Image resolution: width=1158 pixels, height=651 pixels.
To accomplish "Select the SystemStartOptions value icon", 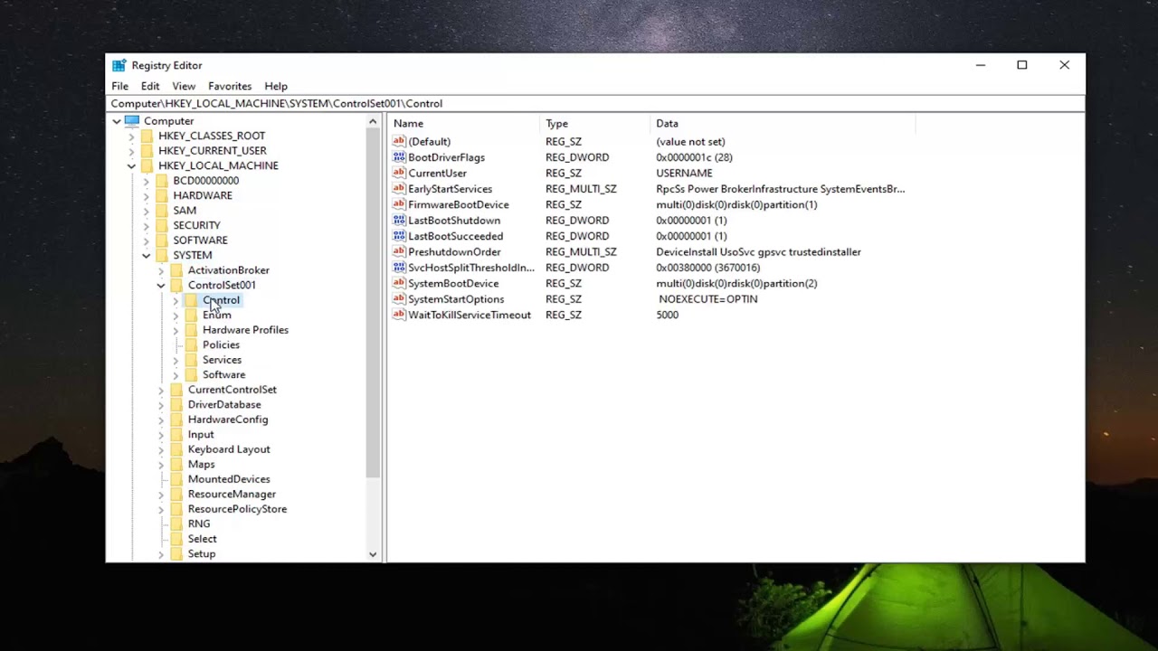I will coord(399,299).
